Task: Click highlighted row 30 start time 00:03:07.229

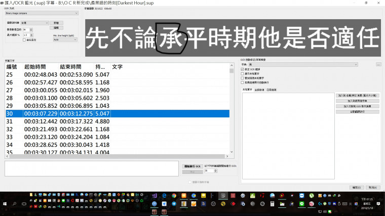Action: pyautogui.click(x=41, y=113)
